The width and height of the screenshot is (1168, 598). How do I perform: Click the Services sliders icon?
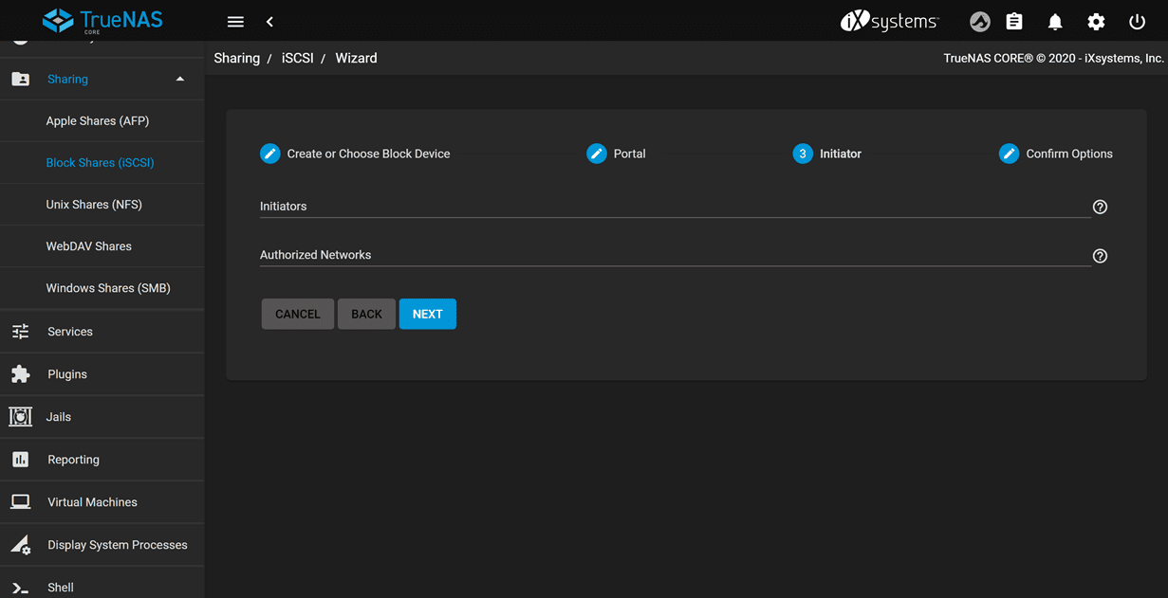coord(20,332)
